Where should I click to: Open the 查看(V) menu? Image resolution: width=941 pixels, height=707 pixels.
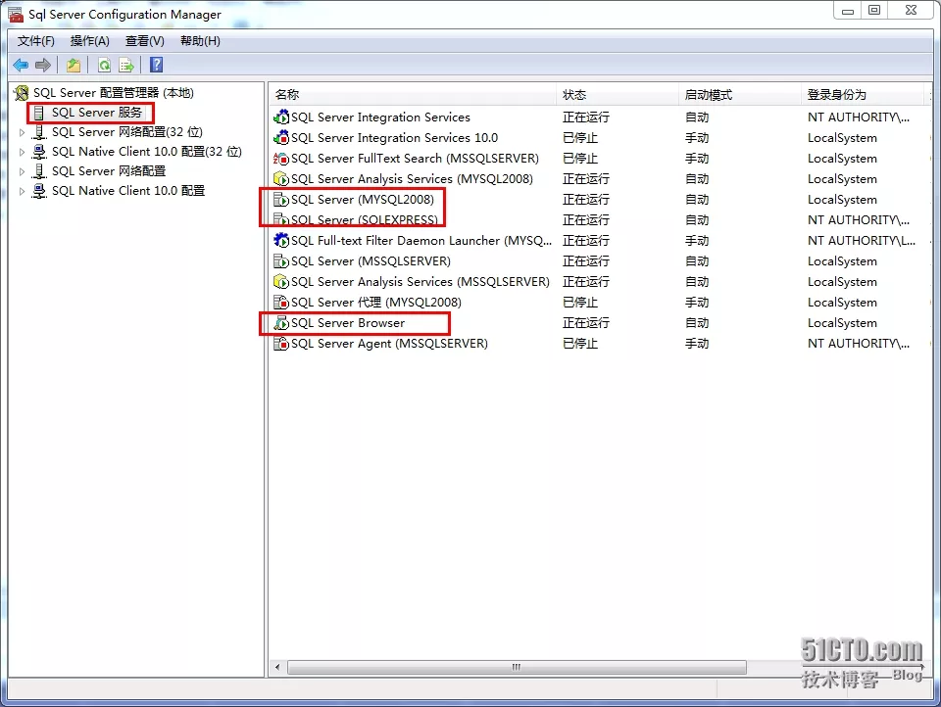pyautogui.click(x=145, y=41)
